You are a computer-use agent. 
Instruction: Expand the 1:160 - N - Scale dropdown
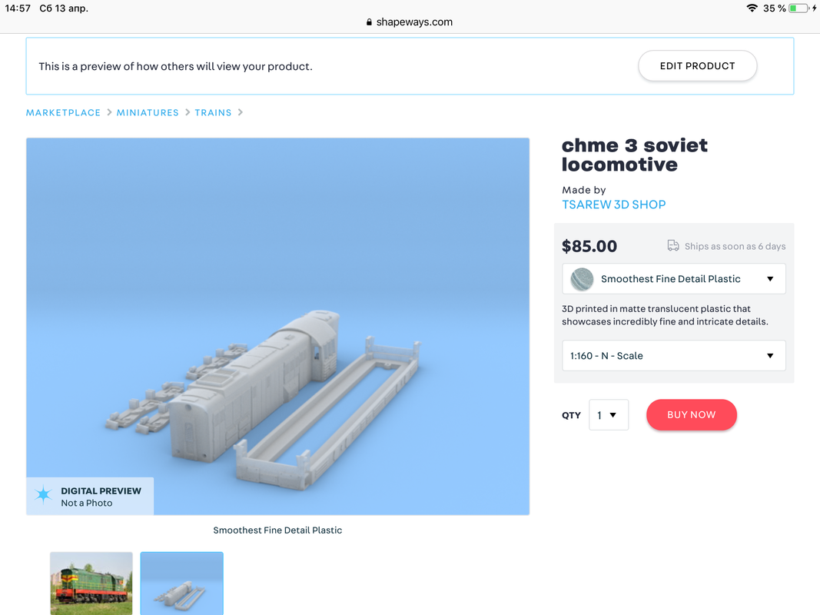pos(673,356)
